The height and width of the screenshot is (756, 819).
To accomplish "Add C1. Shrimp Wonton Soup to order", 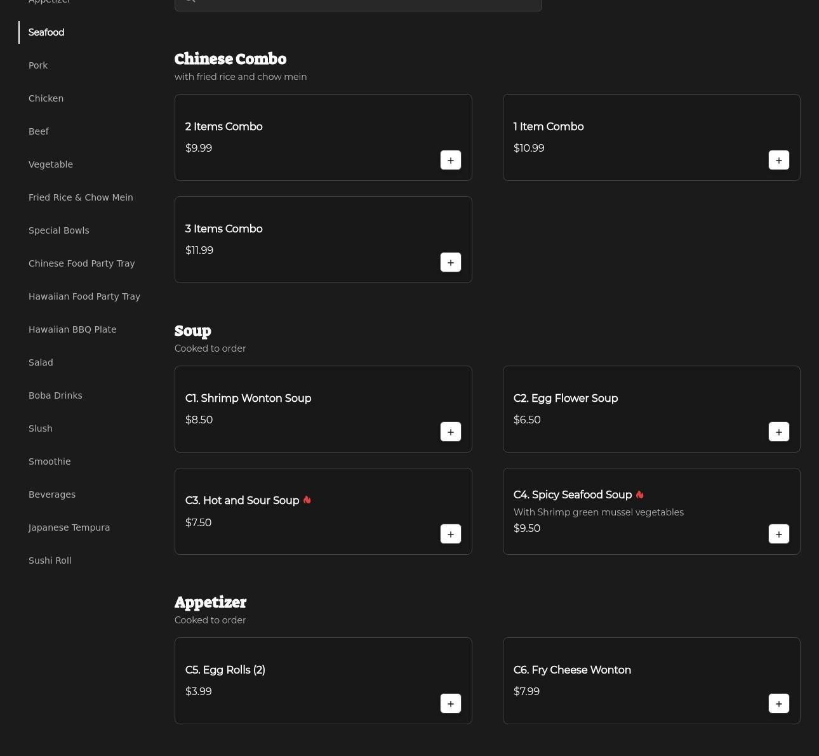I will coord(451,432).
